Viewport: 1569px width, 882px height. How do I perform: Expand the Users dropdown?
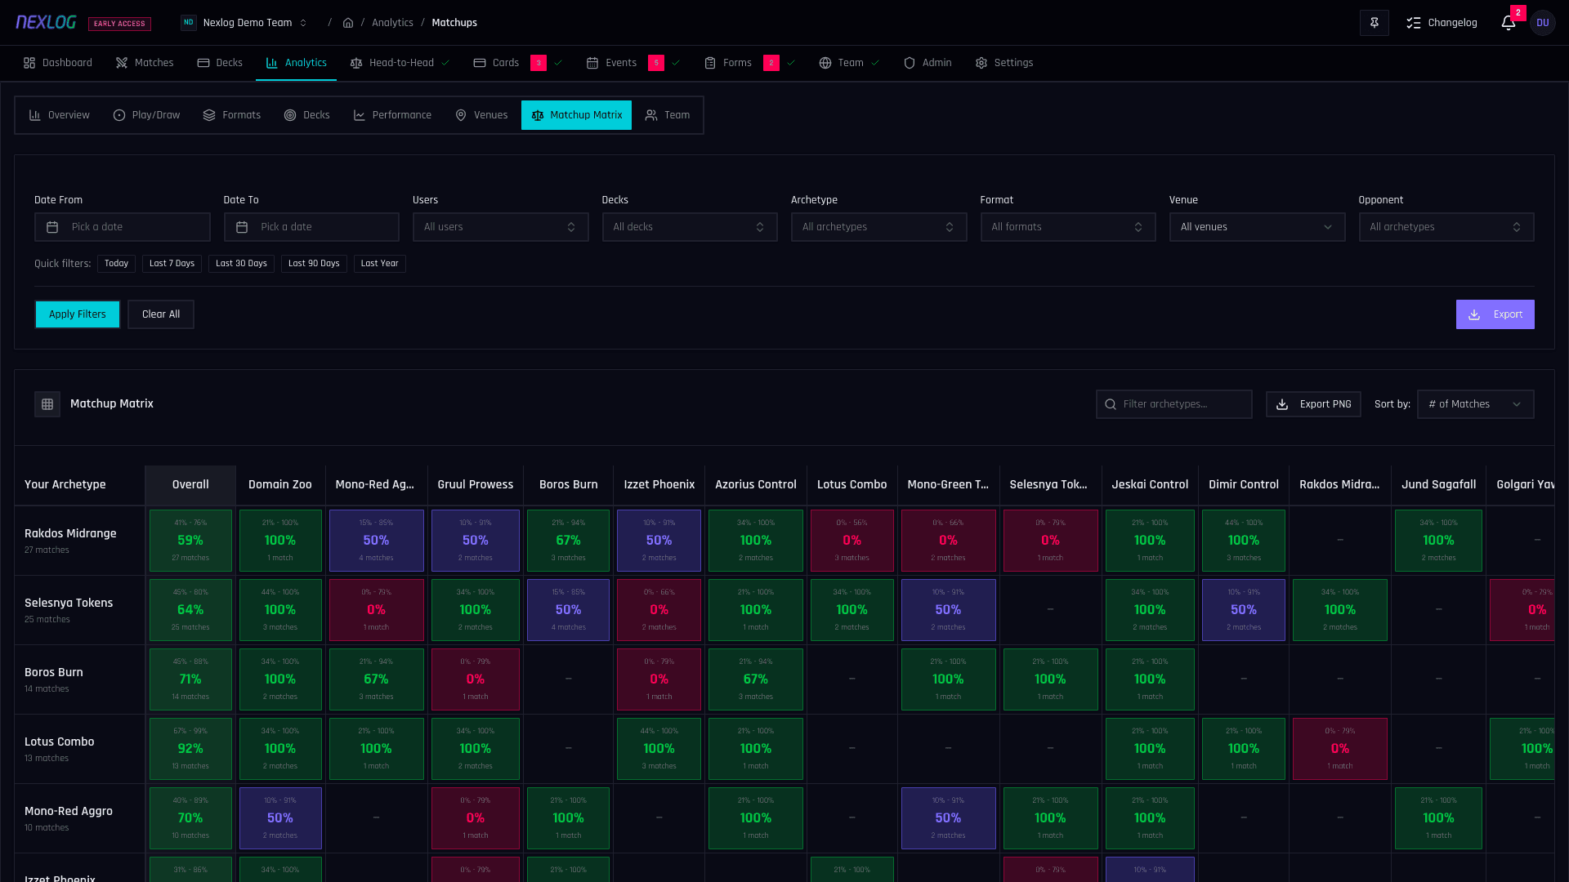click(x=501, y=227)
